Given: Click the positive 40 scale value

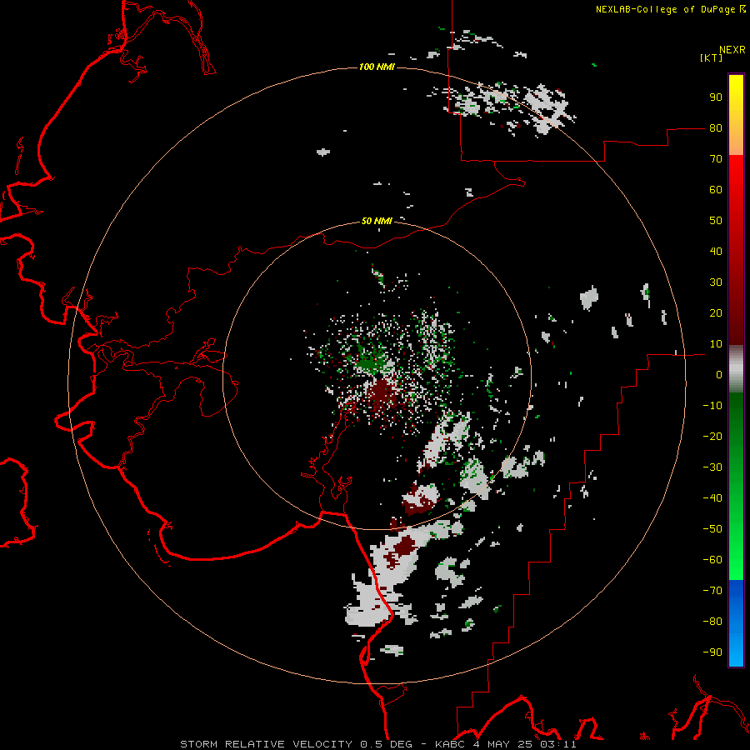Looking at the screenshot, I should coord(716,251).
